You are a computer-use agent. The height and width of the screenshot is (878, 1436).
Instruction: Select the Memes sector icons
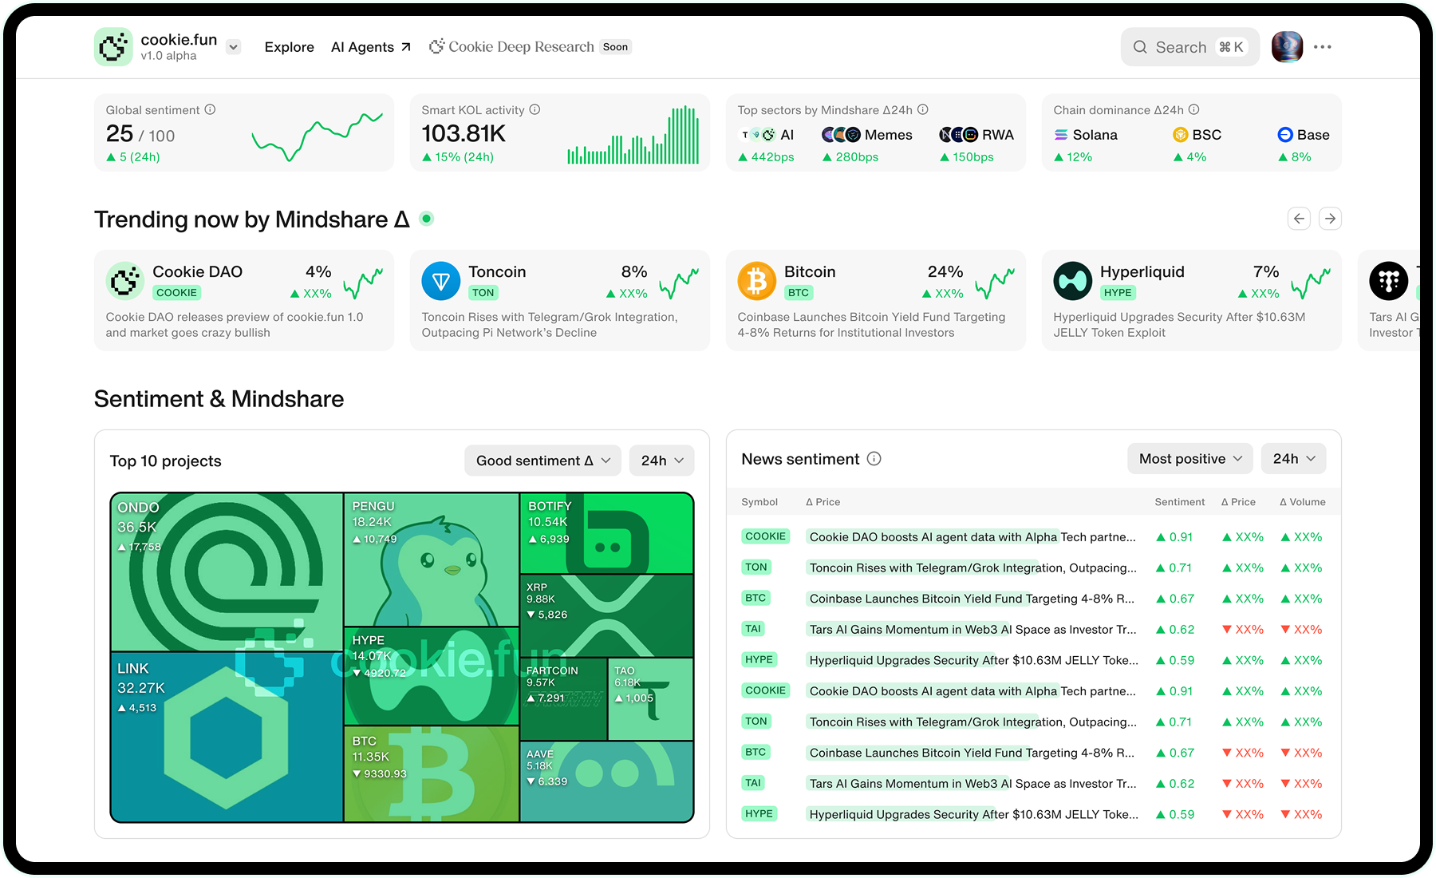[841, 135]
